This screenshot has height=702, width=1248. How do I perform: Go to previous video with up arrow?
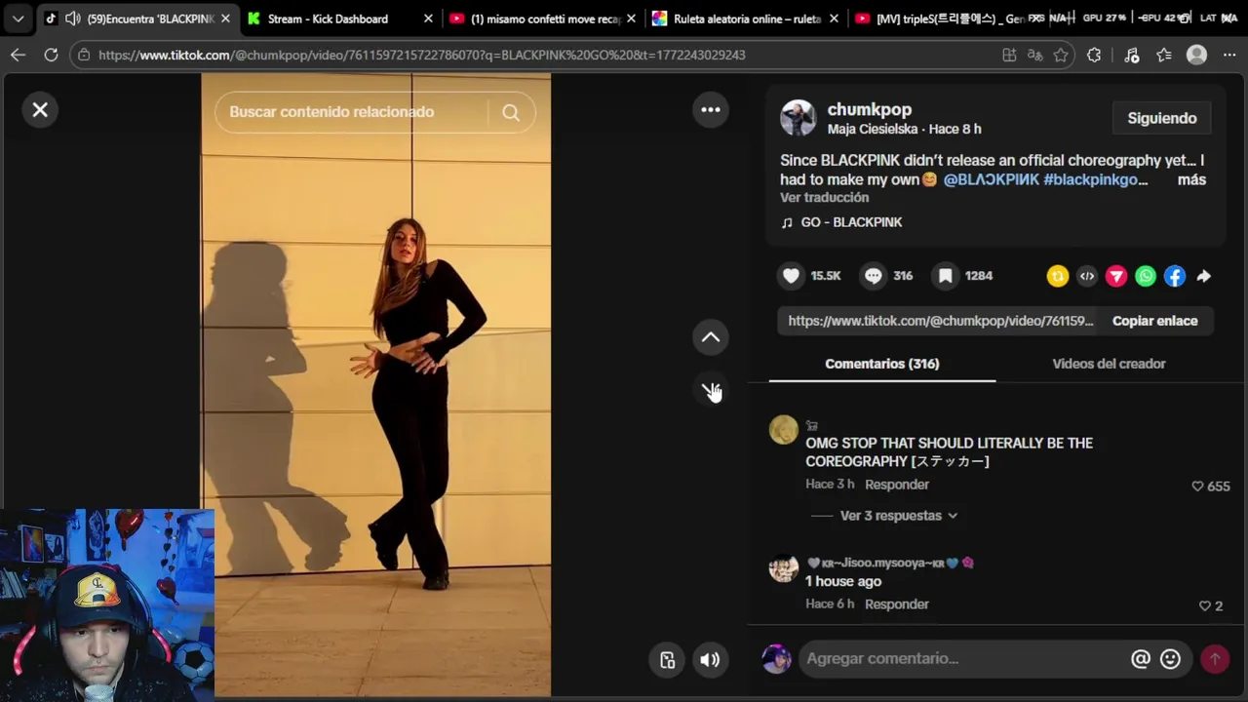tap(711, 337)
